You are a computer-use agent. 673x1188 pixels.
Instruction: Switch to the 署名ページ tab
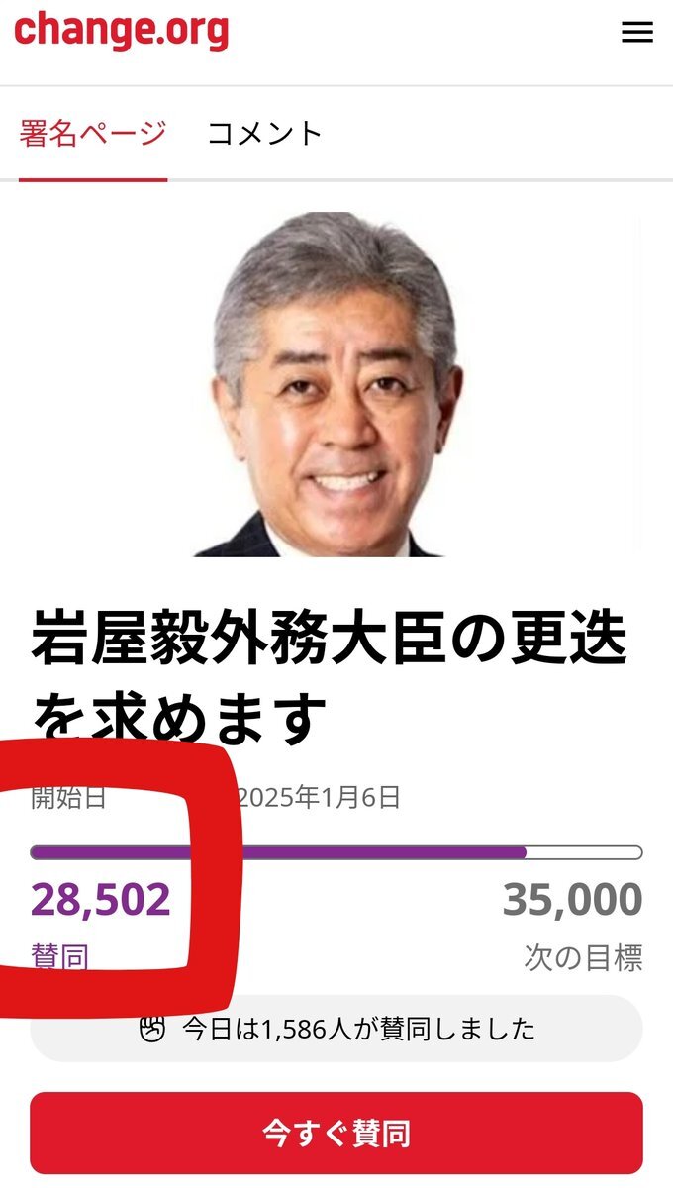point(93,133)
